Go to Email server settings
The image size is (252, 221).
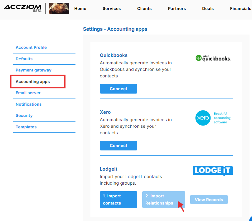[28, 93]
